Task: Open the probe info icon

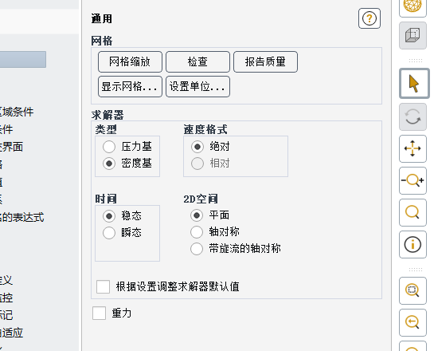Action: (x=412, y=244)
